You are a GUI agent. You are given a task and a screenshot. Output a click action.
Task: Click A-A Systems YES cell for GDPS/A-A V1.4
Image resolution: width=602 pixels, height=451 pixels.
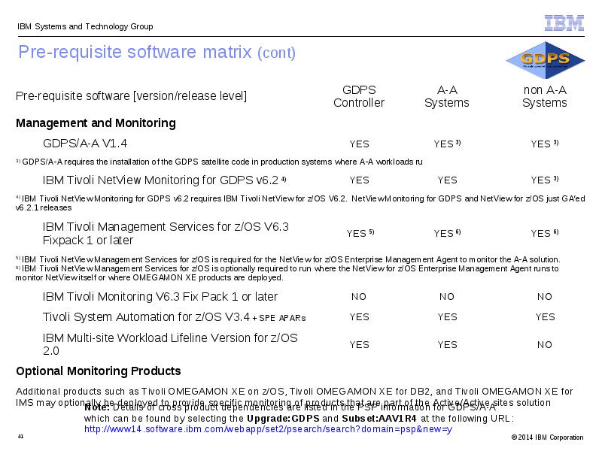click(x=447, y=144)
